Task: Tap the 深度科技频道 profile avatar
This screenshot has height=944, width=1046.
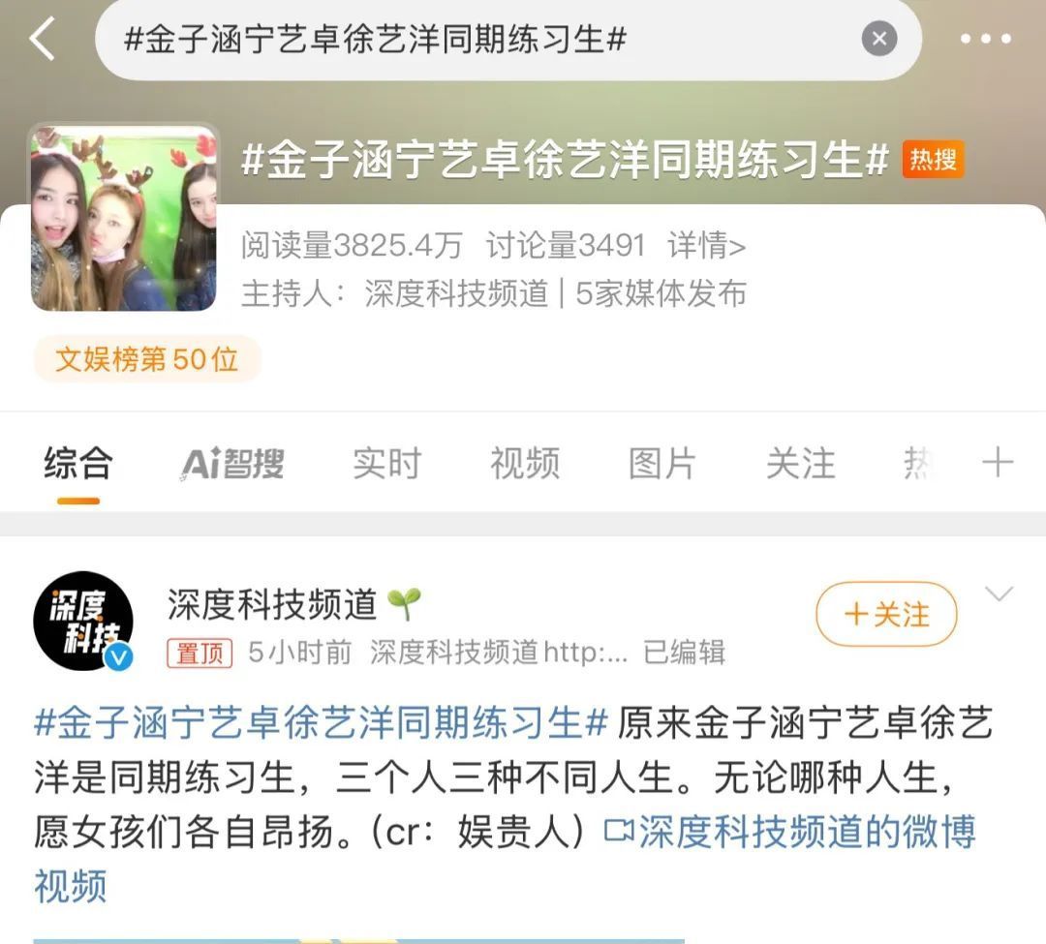Action: click(x=82, y=620)
